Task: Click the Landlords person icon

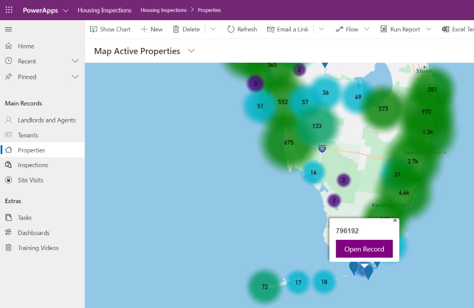Action: coord(8,120)
